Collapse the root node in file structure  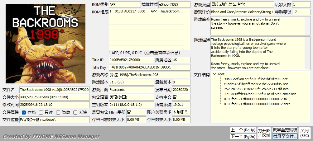coord(214,74)
